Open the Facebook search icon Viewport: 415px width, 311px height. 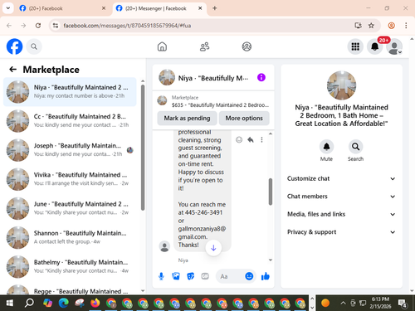click(x=34, y=46)
